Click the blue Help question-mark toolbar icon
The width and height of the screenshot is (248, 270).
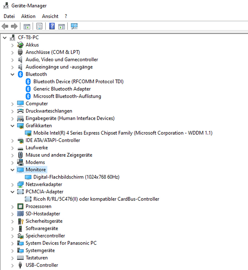click(x=52, y=26)
